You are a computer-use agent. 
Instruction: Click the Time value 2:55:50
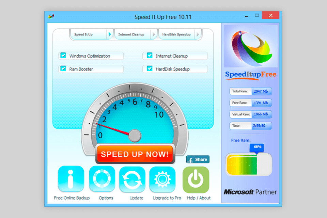262,126
